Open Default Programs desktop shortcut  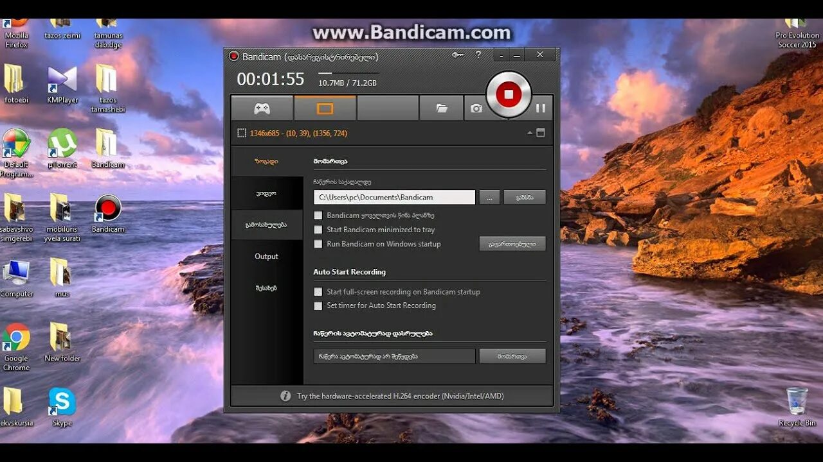point(16,153)
